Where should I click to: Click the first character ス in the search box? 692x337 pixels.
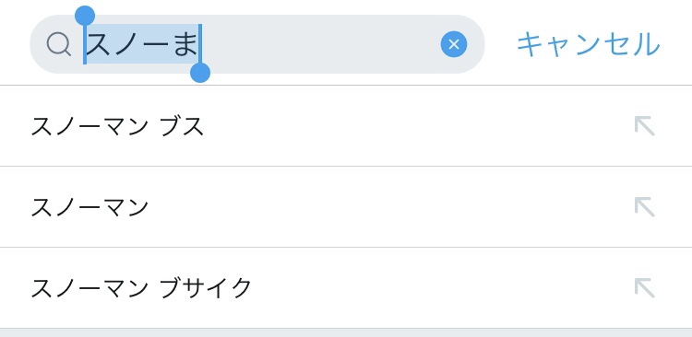pos(99,45)
